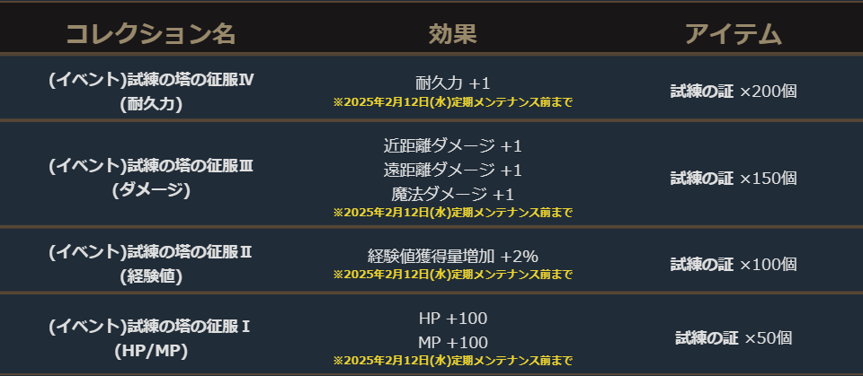The height and width of the screenshot is (376, 863).
Task: Click the 試練の証 ×200個 item cell
Action: coord(733,91)
